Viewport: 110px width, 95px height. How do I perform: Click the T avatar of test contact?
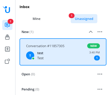(30, 55)
